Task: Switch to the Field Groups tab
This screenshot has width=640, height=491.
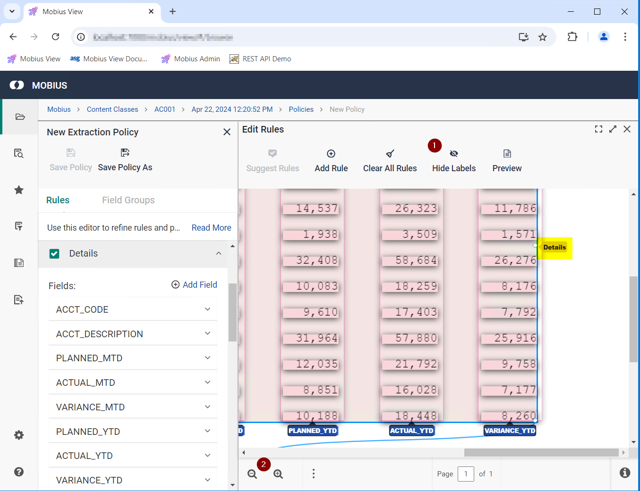Action: point(128,200)
